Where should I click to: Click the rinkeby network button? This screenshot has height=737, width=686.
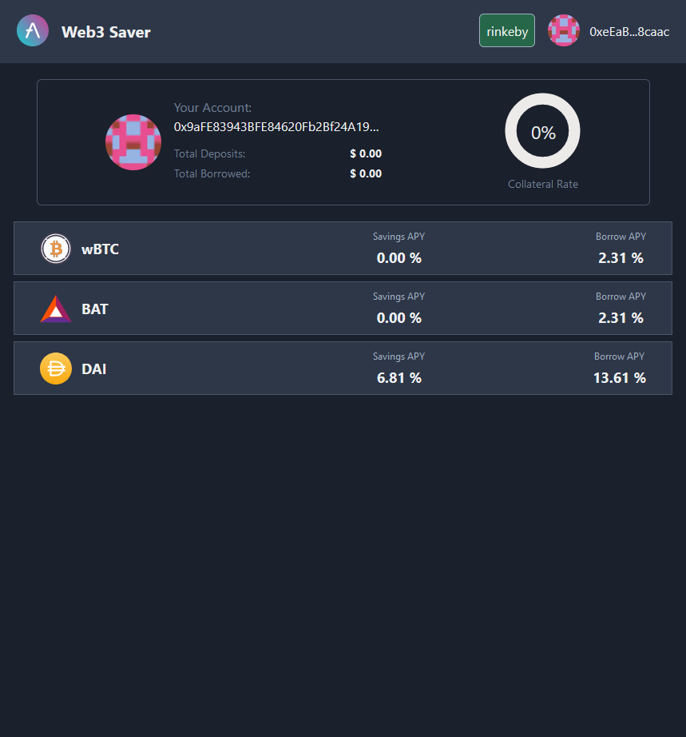[x=507, y=31]
